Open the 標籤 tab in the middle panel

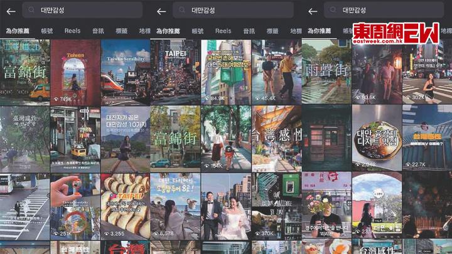pyautogui.click(x=272, y=30)
